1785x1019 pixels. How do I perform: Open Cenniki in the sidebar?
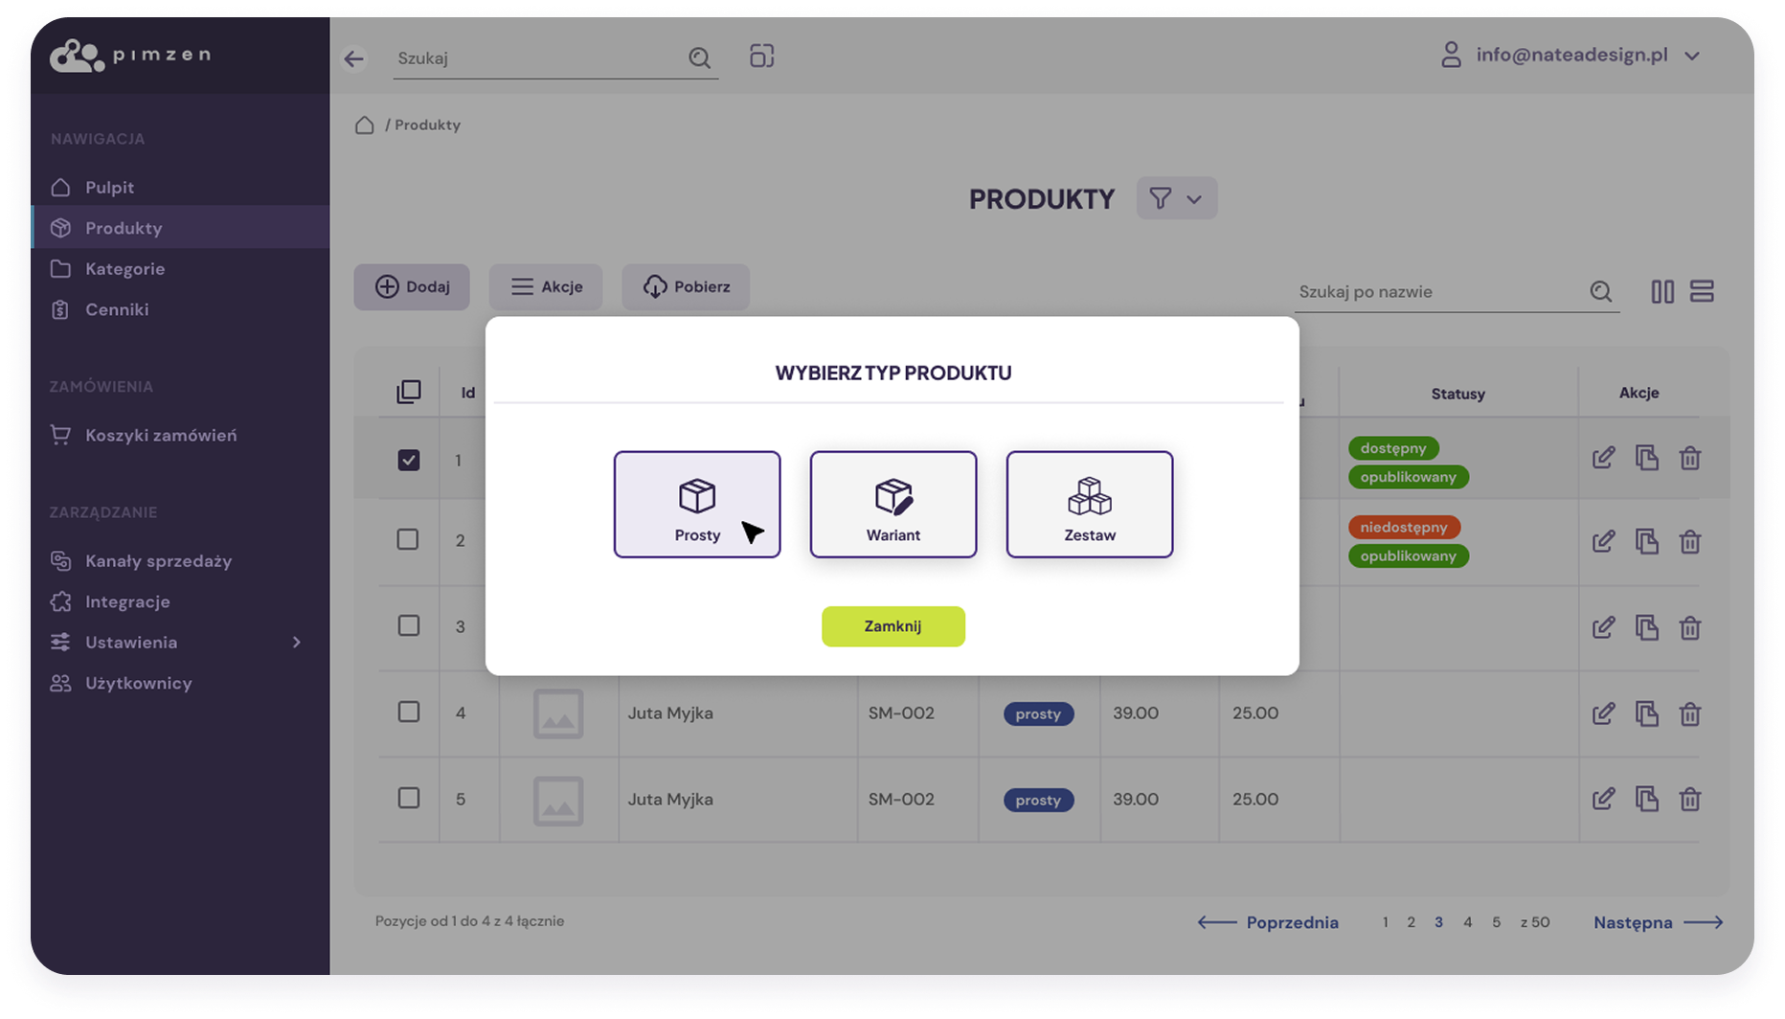click(x=180, y=309)
